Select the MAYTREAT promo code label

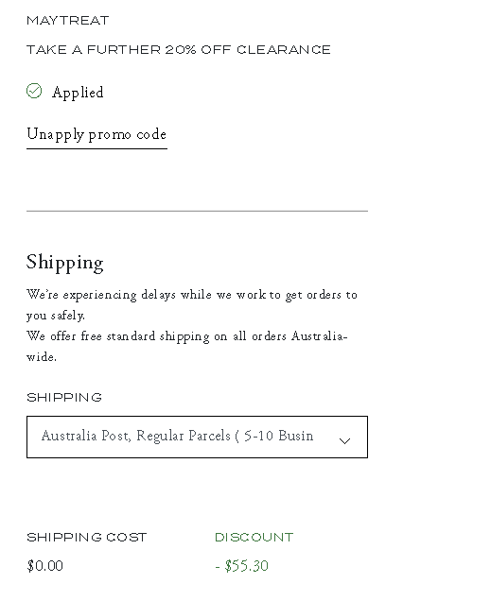68,20
